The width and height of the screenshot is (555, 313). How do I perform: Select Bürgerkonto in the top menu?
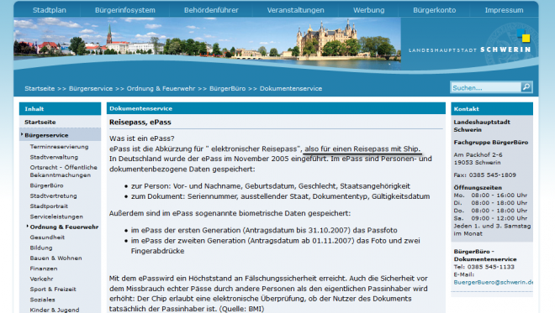coord(434,10)
